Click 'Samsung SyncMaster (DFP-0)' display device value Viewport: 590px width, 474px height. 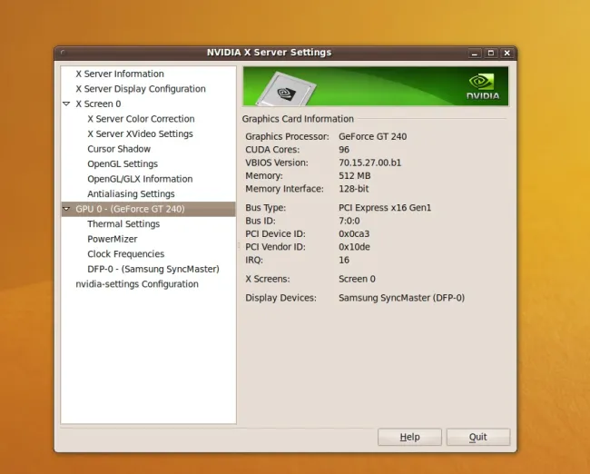point(401,298)
